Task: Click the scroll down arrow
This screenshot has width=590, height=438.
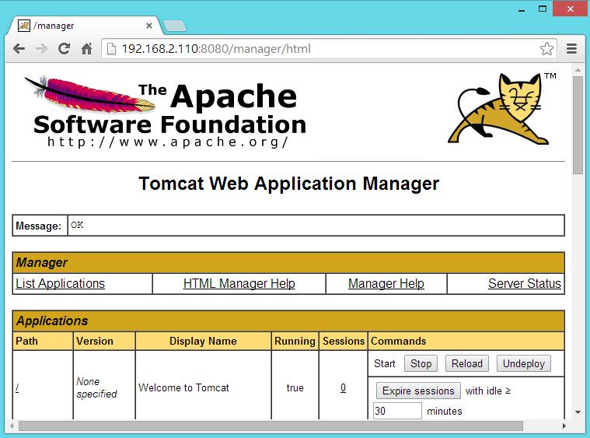Action: click(x=578, y=412)
